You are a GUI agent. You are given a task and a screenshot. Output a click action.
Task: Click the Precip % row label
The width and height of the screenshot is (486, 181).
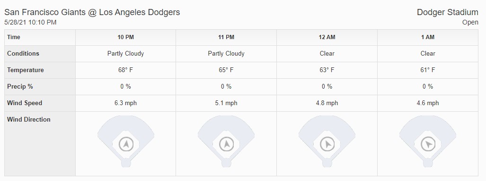pos(20,87)
